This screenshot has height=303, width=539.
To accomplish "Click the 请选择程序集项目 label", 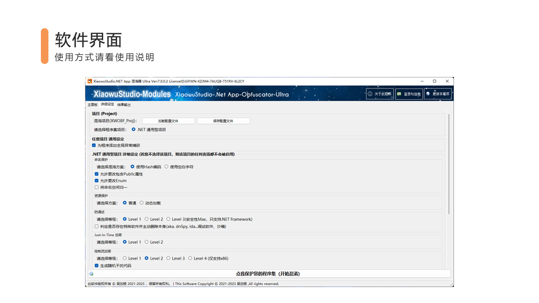I will pos(110,130).
